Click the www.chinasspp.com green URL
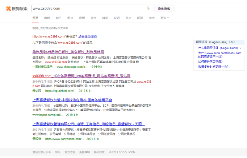The width and height of the screenshot is (247, 158). [72, 67]
